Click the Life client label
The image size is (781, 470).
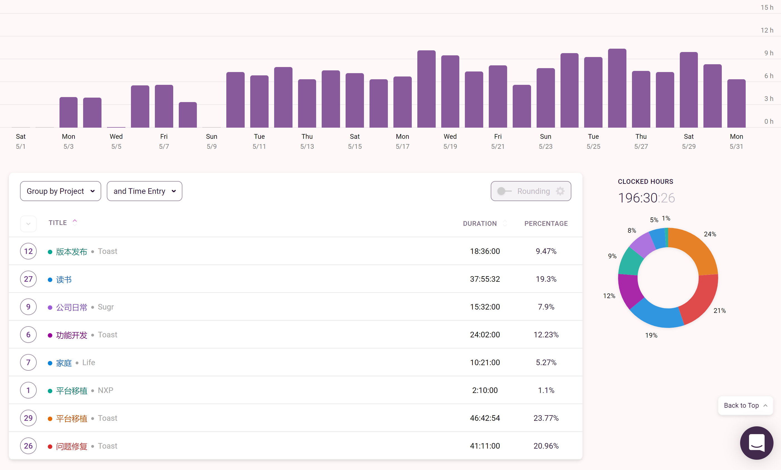(x=89, y=362)
